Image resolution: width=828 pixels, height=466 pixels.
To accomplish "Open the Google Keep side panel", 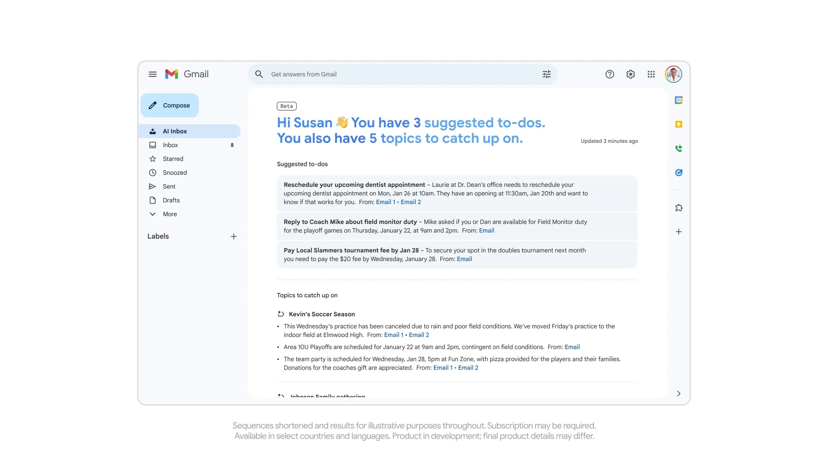I will pyautogui.click(x=679, y=124).
